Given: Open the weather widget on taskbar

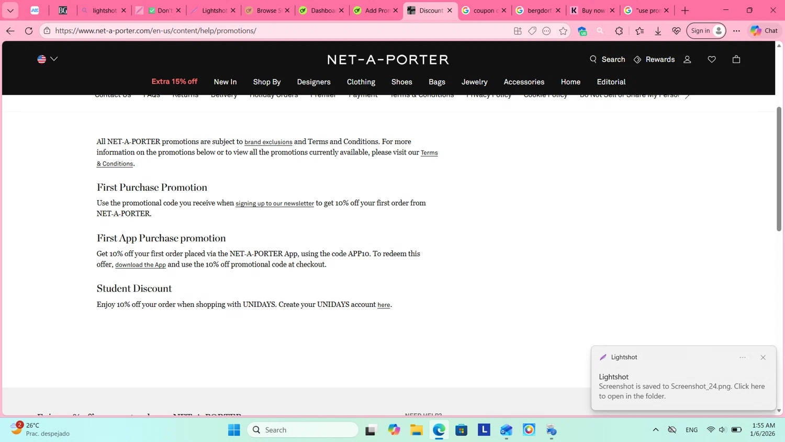Looking at the screenshot, I should (x=40, y=429).
